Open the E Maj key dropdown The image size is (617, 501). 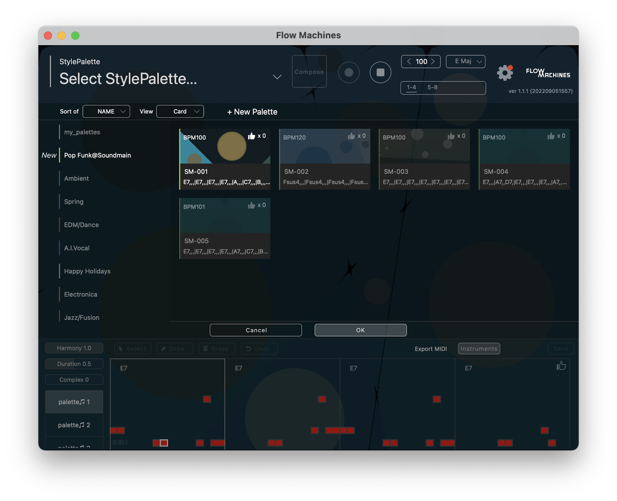(465, 62)
